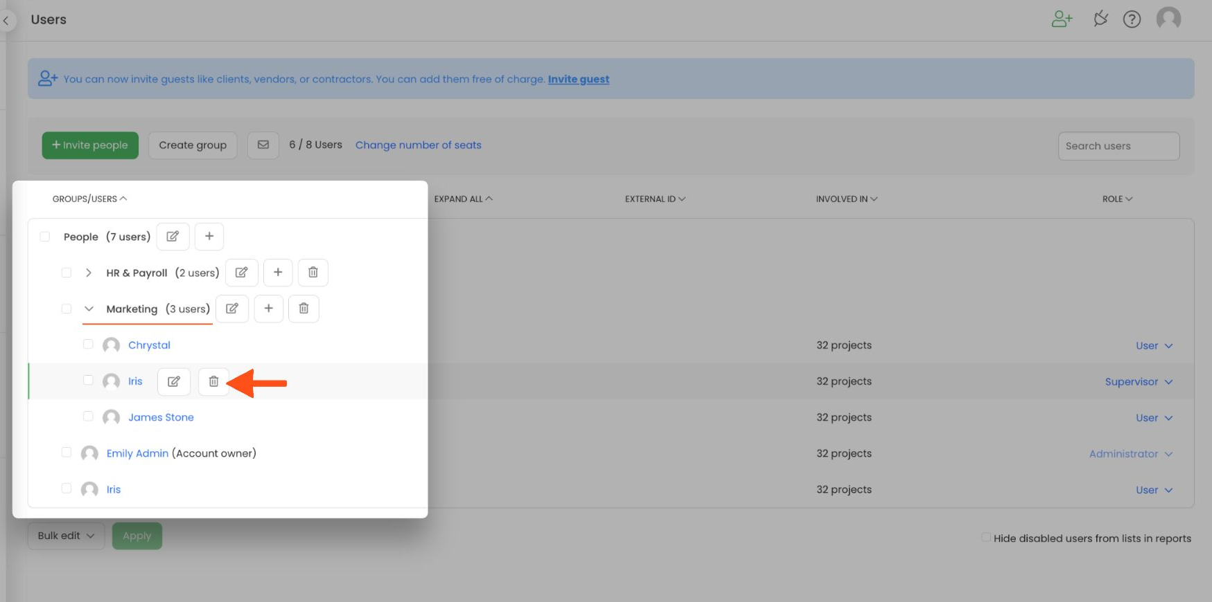Click the edit pencil icon for Iris
The width and height of the screenshot is (1212, 602).
(174, 381)
